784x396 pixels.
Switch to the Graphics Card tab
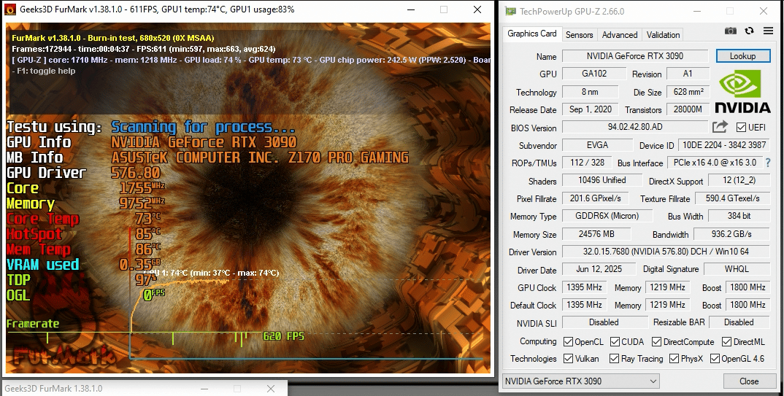pos(531,34)
